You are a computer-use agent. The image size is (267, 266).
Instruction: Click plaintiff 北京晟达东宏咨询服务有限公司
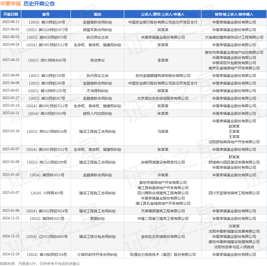(163, 98)
